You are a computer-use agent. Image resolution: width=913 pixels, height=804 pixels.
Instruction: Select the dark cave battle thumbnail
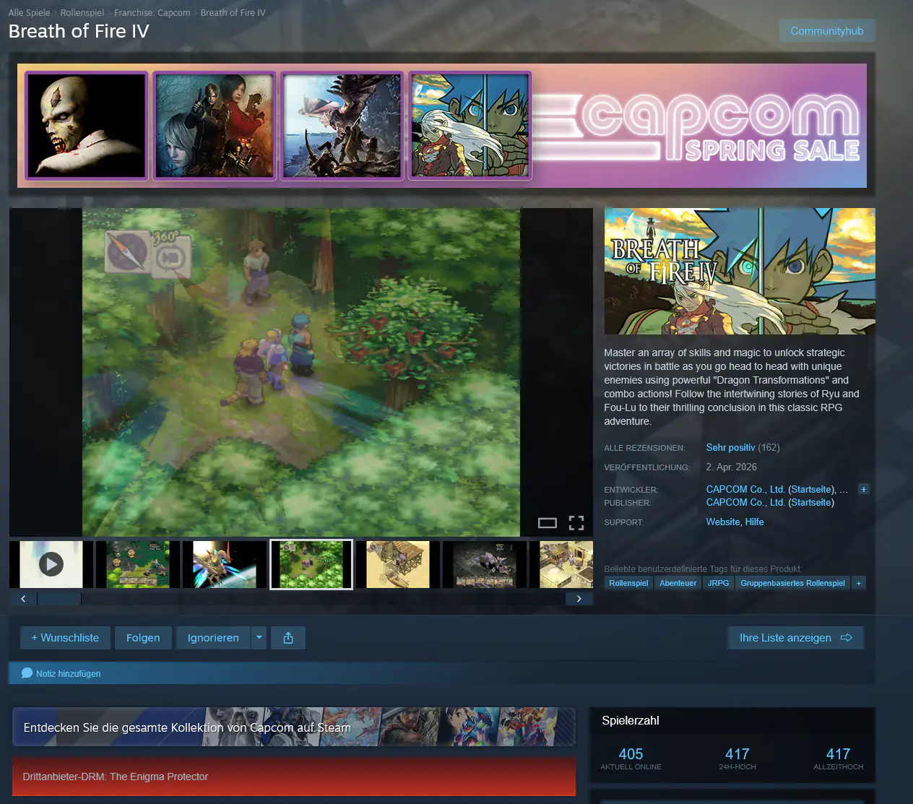(485, 564)
